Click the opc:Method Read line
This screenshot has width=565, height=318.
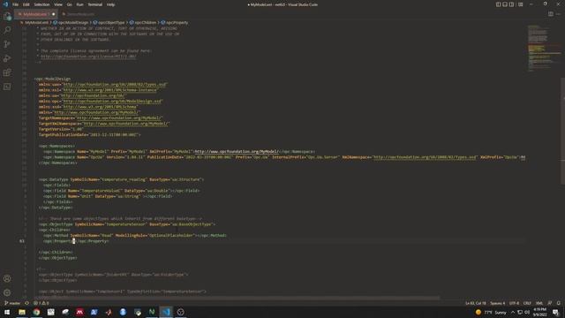135,236
